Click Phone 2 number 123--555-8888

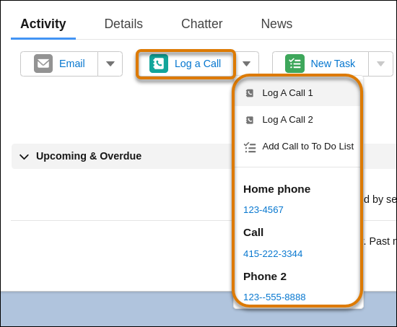pos(274,297)
